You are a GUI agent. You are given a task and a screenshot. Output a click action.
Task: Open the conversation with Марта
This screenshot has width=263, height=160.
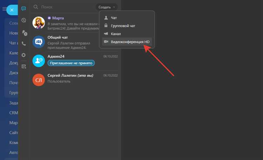point(75,23)
